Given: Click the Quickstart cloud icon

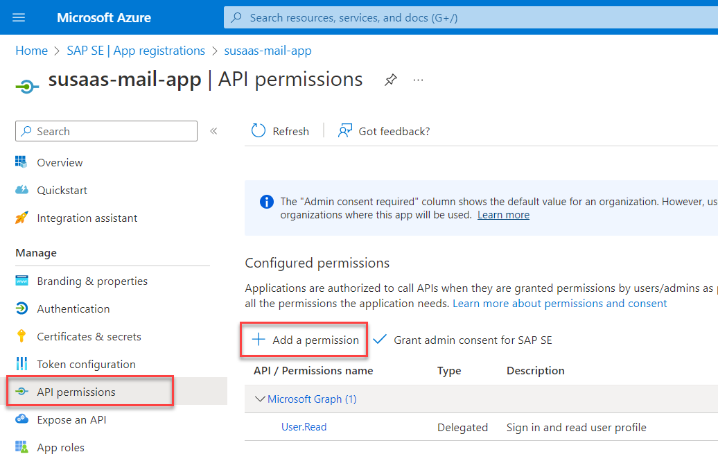Looking at the screenshot, I should coord(21,190).
